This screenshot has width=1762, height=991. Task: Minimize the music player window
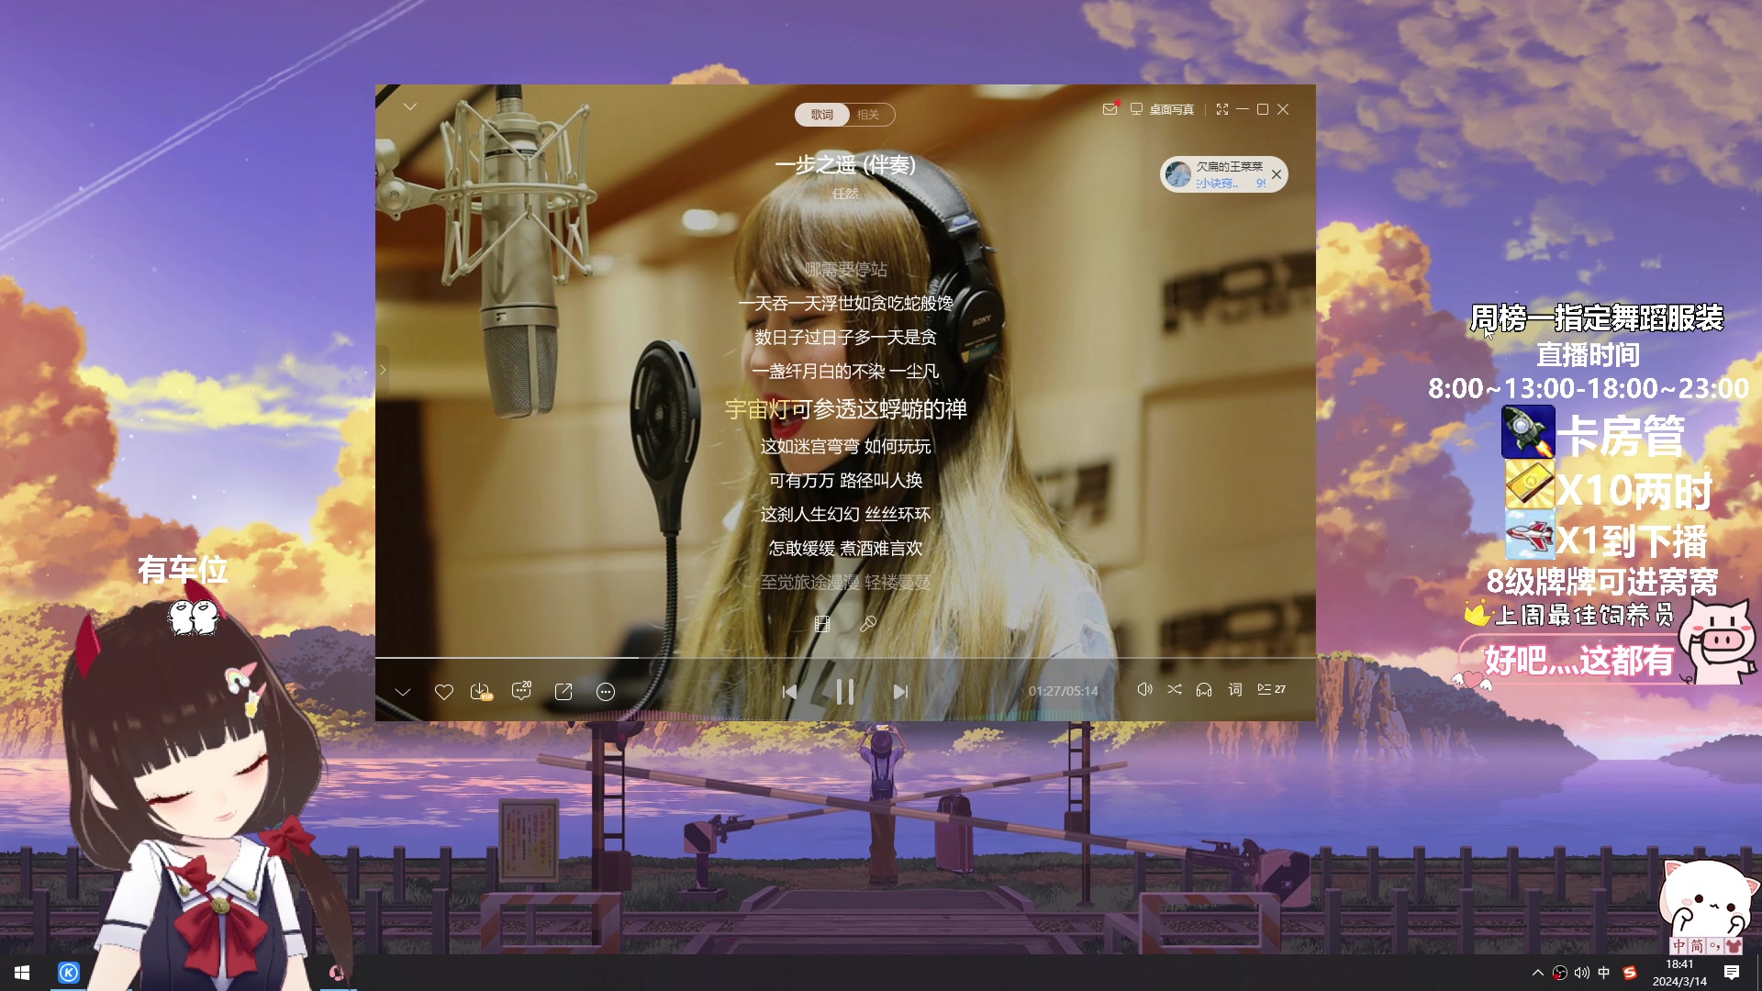(x=1243, y=109)
